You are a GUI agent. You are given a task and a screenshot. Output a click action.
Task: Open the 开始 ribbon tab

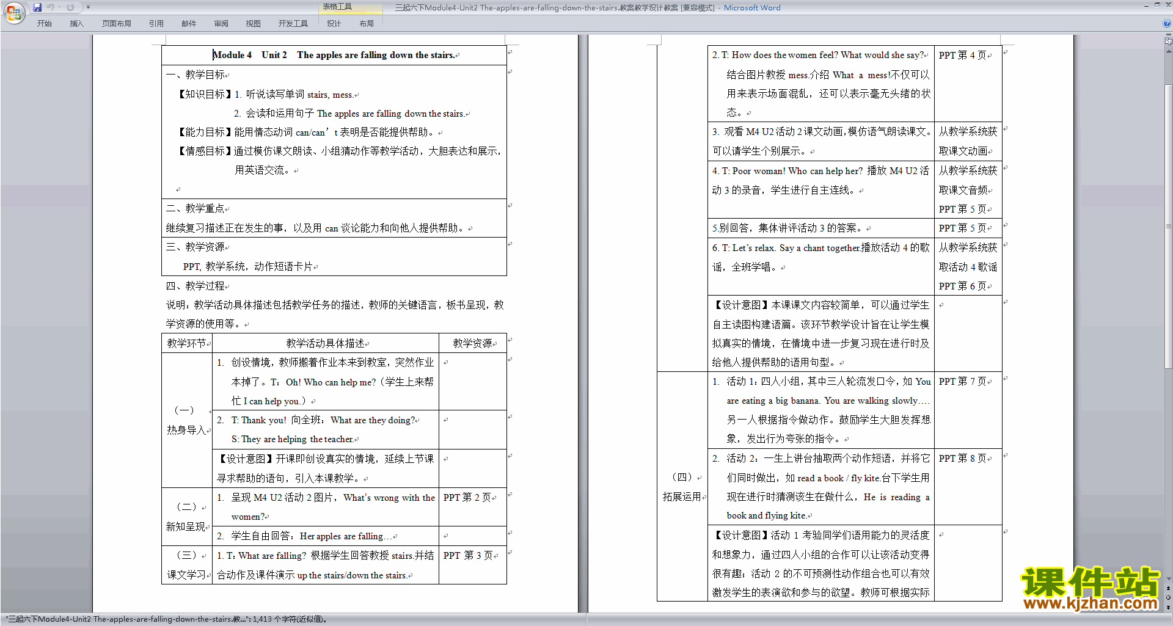44,24
